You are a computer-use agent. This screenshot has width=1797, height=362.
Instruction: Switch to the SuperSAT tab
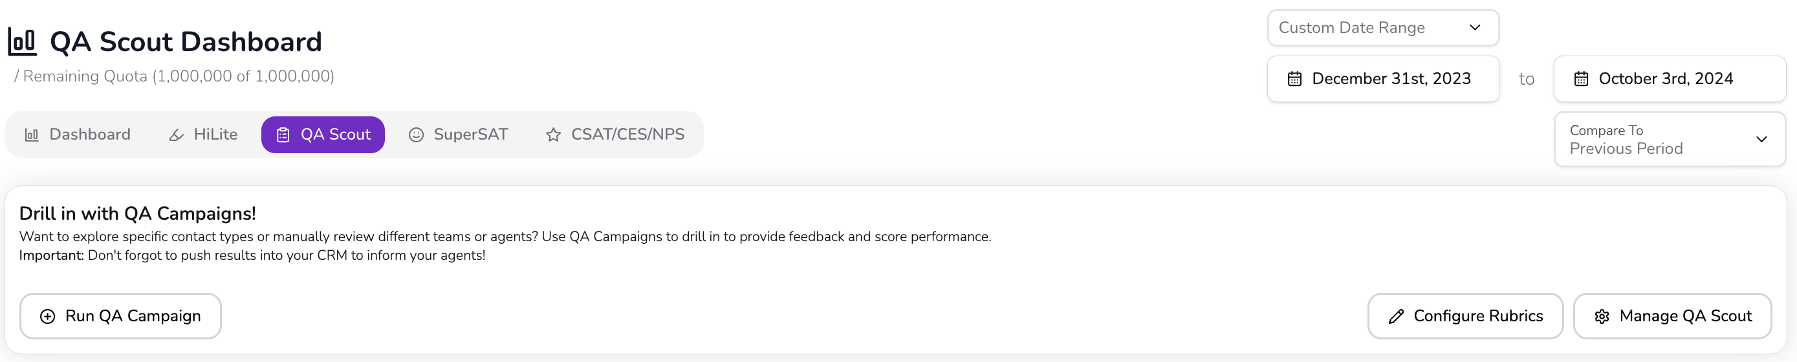tap(459, 134)
